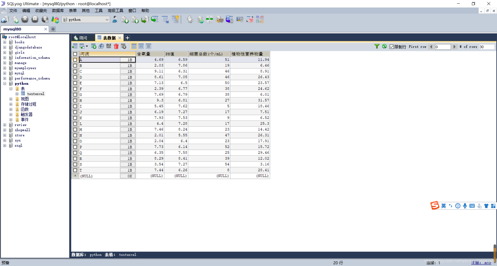This screenshot has width=497, height=266.
Task: Execute all queries button
Action: tap(35, 19)
